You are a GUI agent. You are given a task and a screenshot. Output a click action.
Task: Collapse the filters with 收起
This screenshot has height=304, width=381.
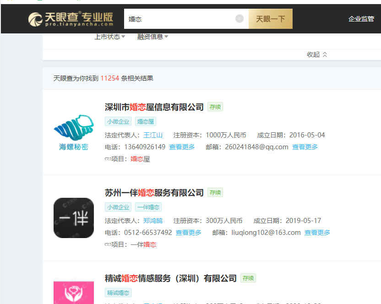317,54
